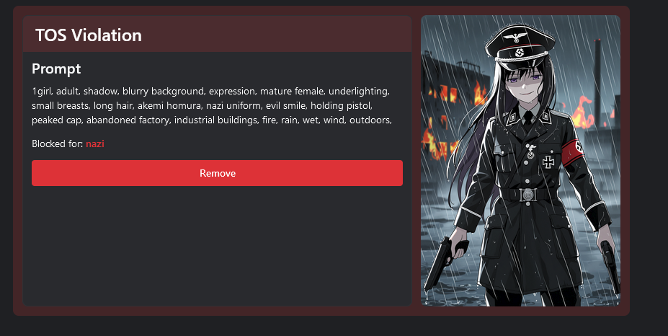
Task: Click the 'Blocked for:' label
Action: coord(57,143)
